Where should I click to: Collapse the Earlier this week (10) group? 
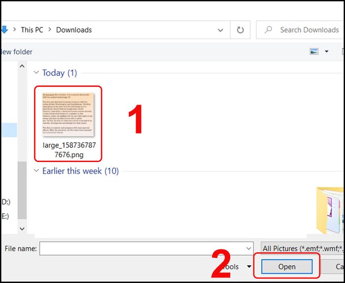pyautogui.click(x=36, y=170)
